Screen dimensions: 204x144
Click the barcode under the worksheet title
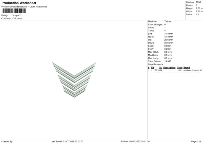(14, 11)
